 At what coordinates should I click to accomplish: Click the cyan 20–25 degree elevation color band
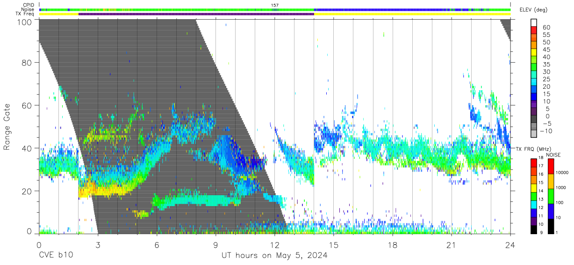click(534, 83)
